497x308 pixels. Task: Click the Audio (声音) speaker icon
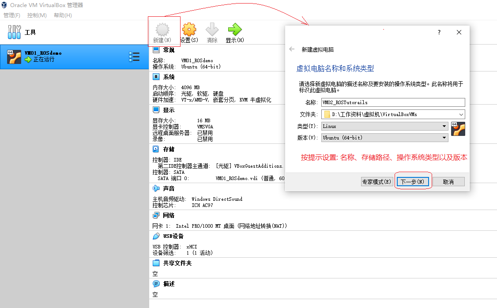(x=156, y=188)
